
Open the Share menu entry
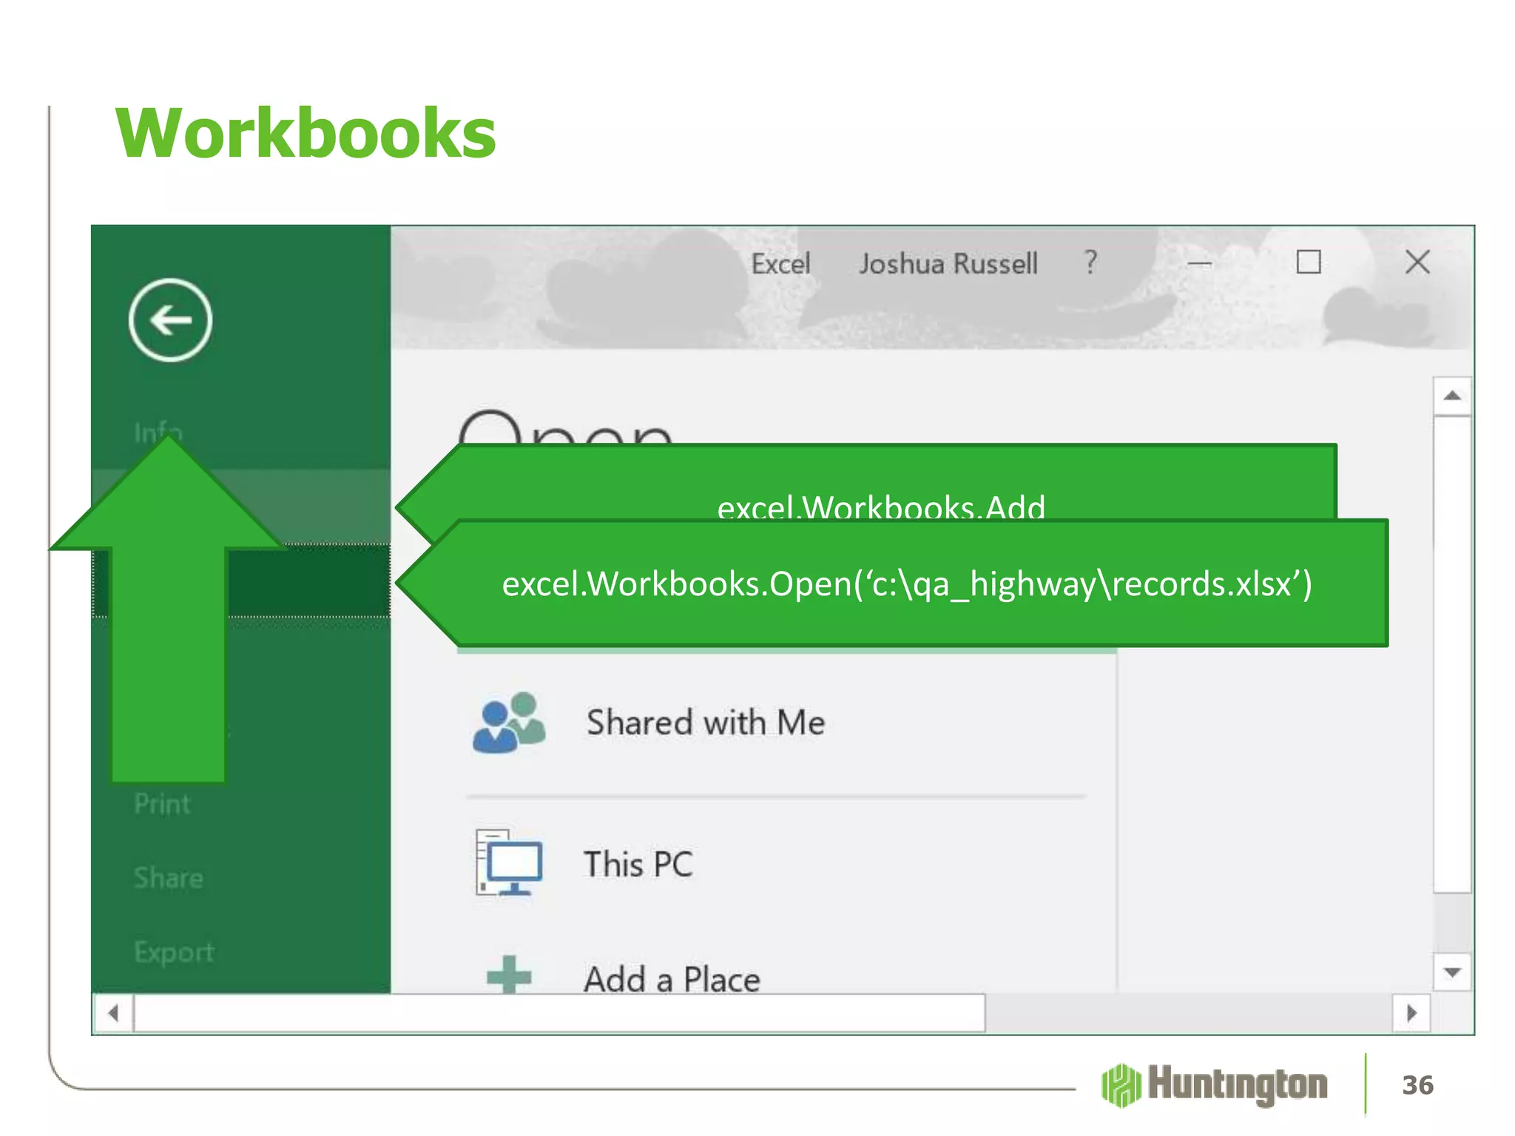click(169, 878)
